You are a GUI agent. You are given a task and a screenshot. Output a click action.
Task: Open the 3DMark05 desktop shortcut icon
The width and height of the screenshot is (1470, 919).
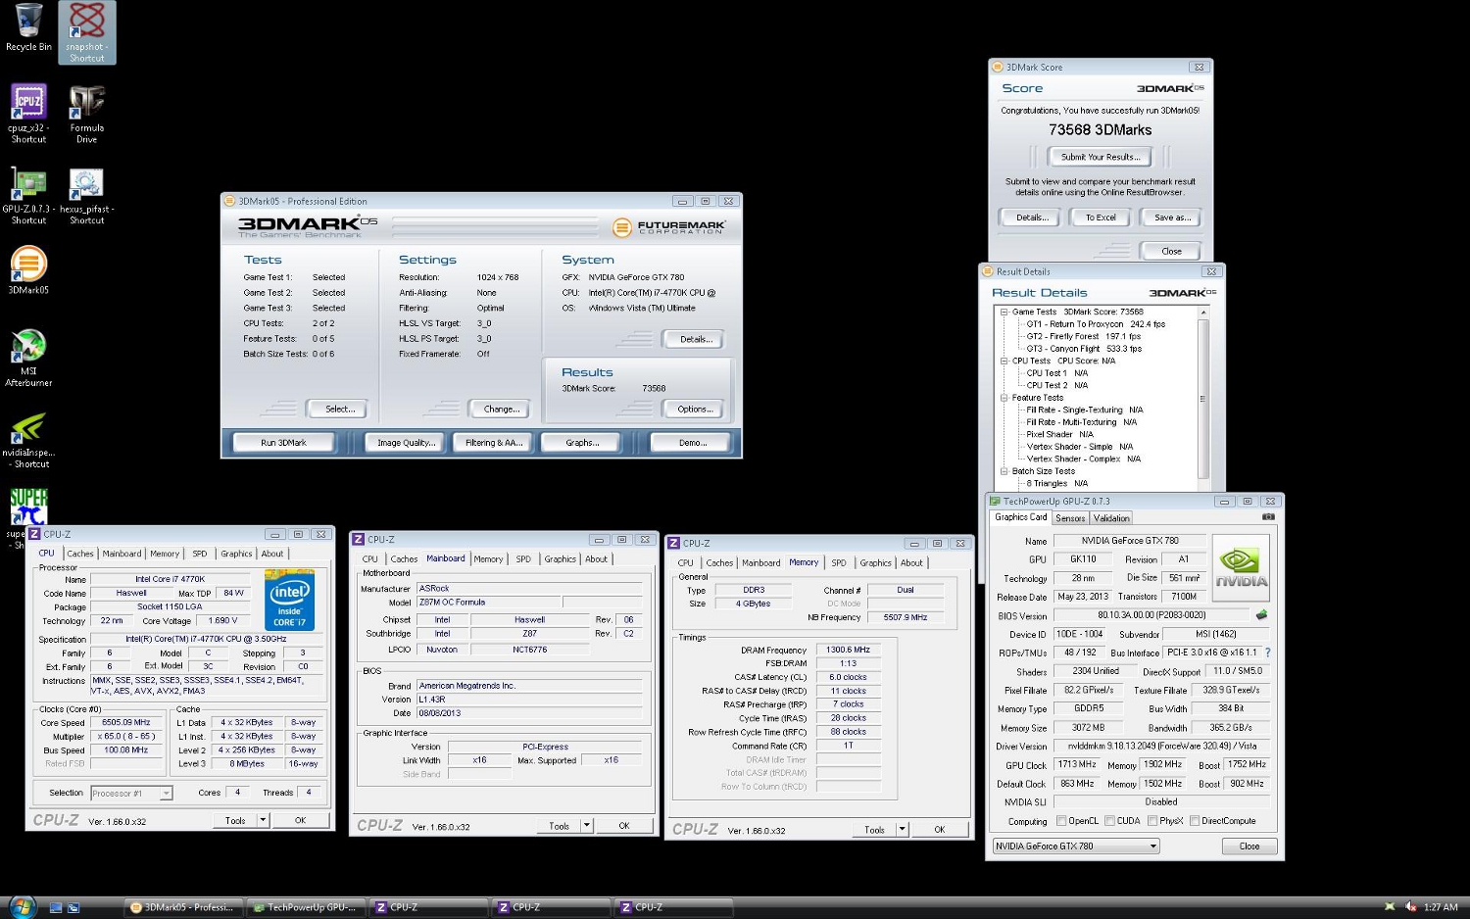click(x=28, y=265)
